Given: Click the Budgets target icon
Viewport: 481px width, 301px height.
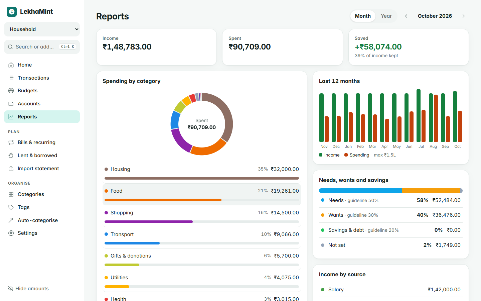Looking at the screenshot, I should click(11, 91).
